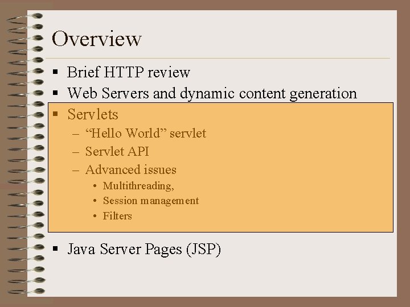Click the 'Overview' slide title
This screenshot has height=307, width=410.
pos(96,39)
